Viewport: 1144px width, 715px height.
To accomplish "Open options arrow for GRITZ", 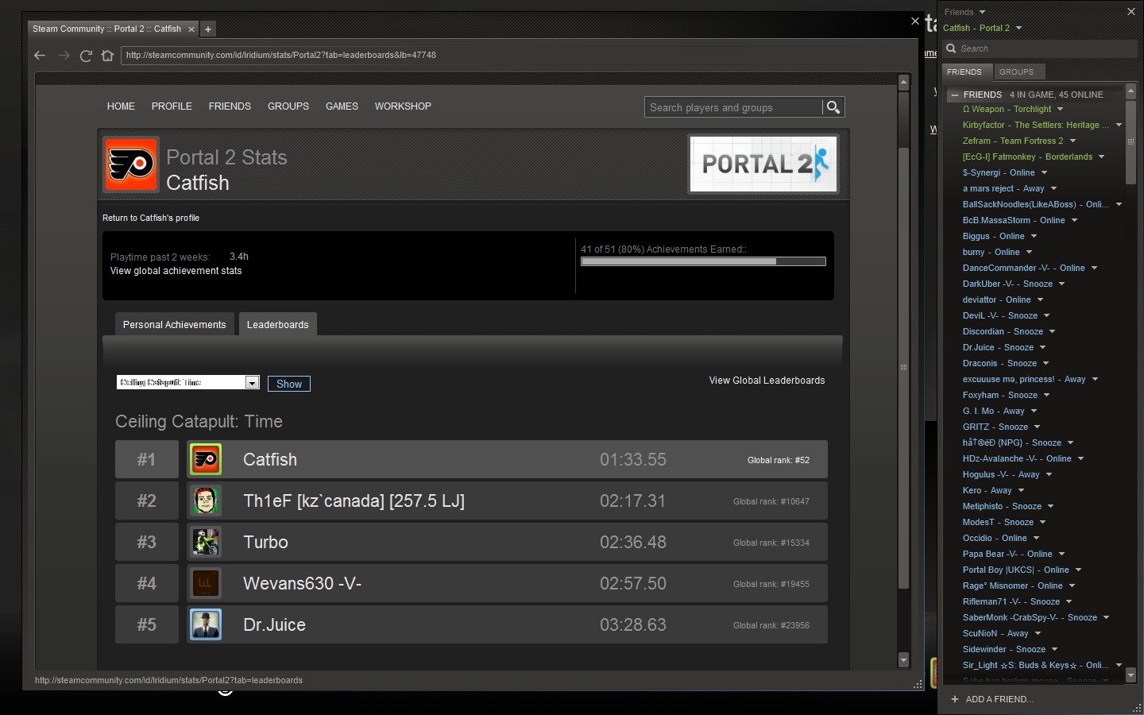I will [1037, 427].
